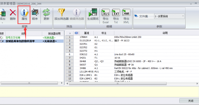Click left arrow of data grid scrollbar
199x105 pixels.
click(x=67, y=83)
